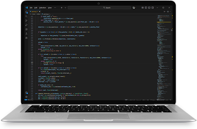Open the Source Control view
Viewport: 197px width, 129px height.
[x=27, y=21]
